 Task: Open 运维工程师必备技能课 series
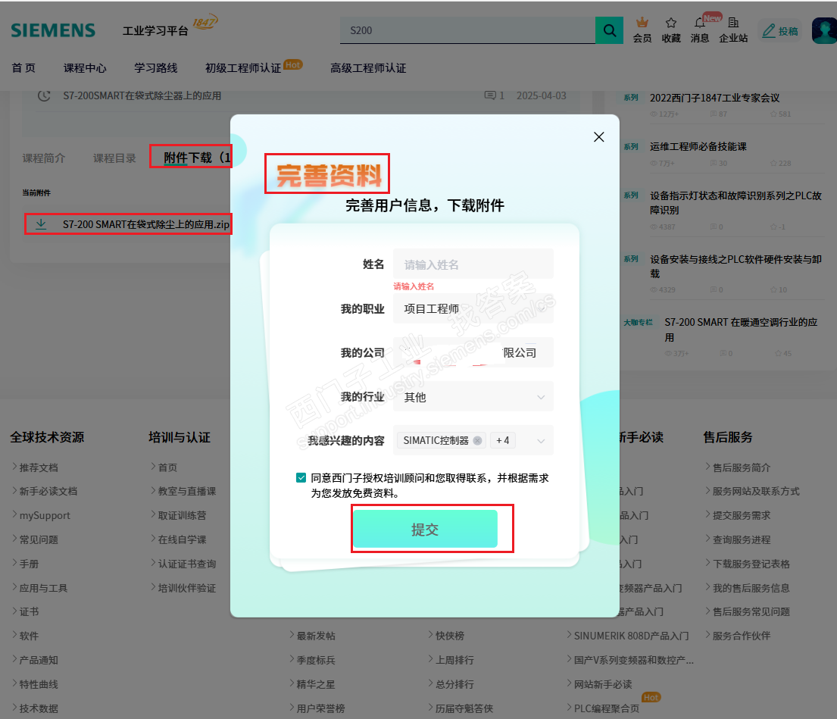(698, 146)
